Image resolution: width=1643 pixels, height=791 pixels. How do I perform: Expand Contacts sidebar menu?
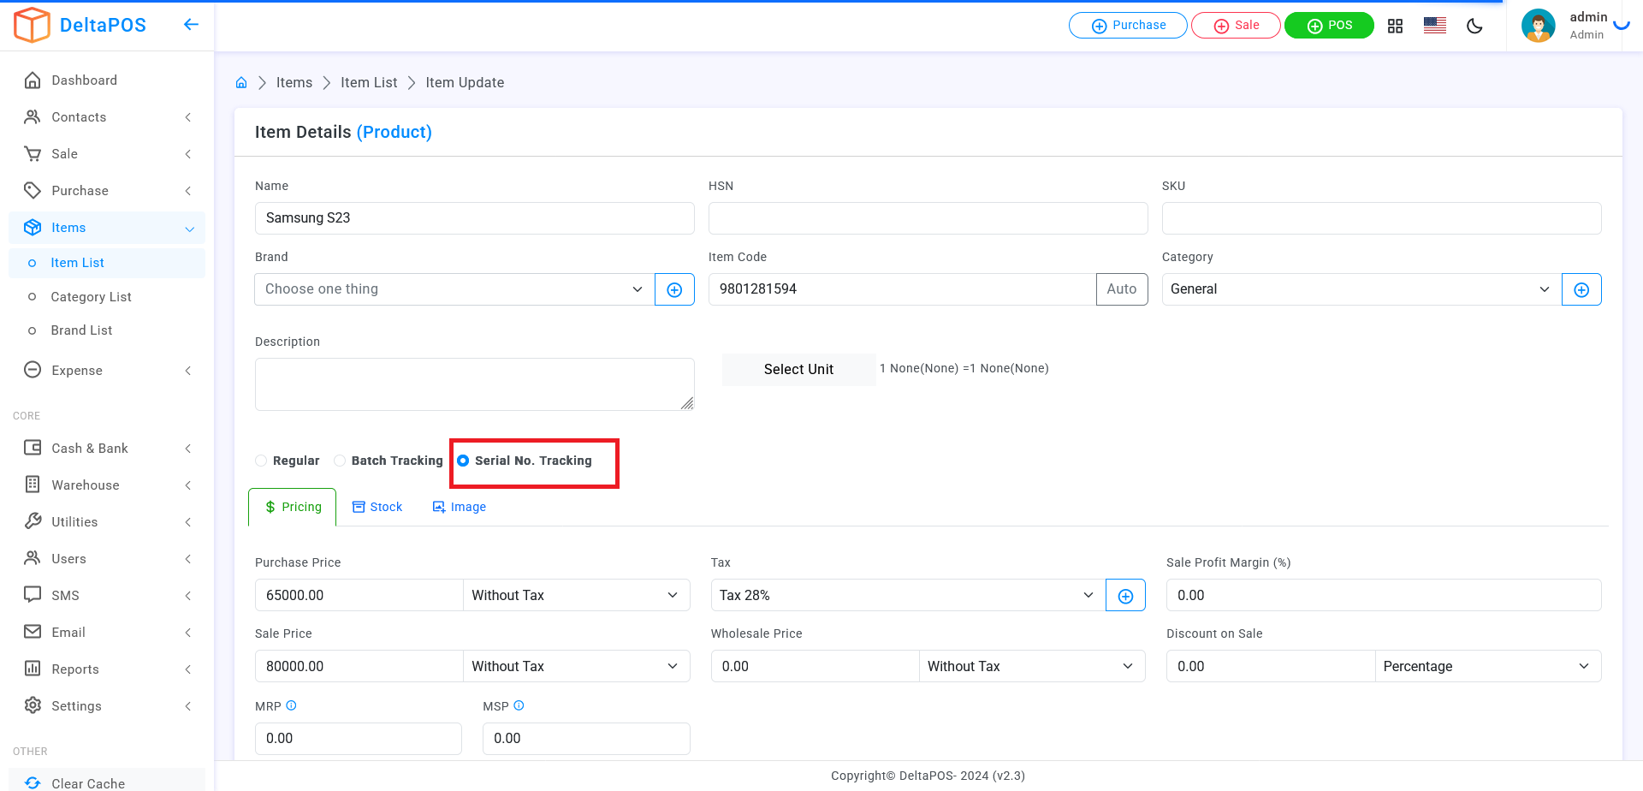coord(107,117)
